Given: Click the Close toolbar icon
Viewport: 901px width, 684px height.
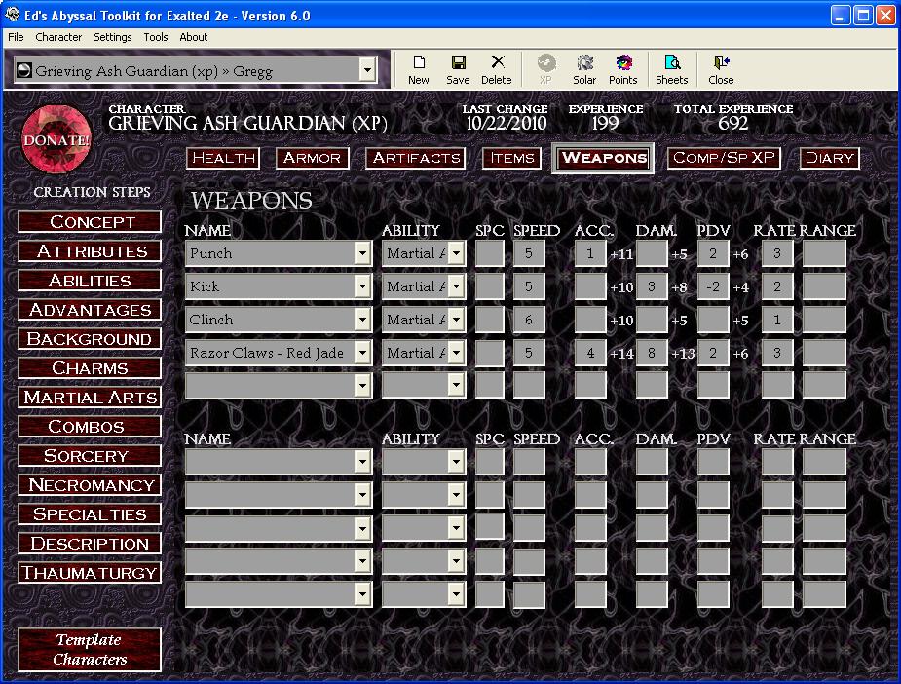Looking at the screenshot, I should coord(721,69).
